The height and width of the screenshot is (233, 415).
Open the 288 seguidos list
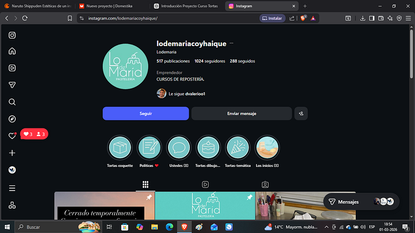[x=242, y=61]
